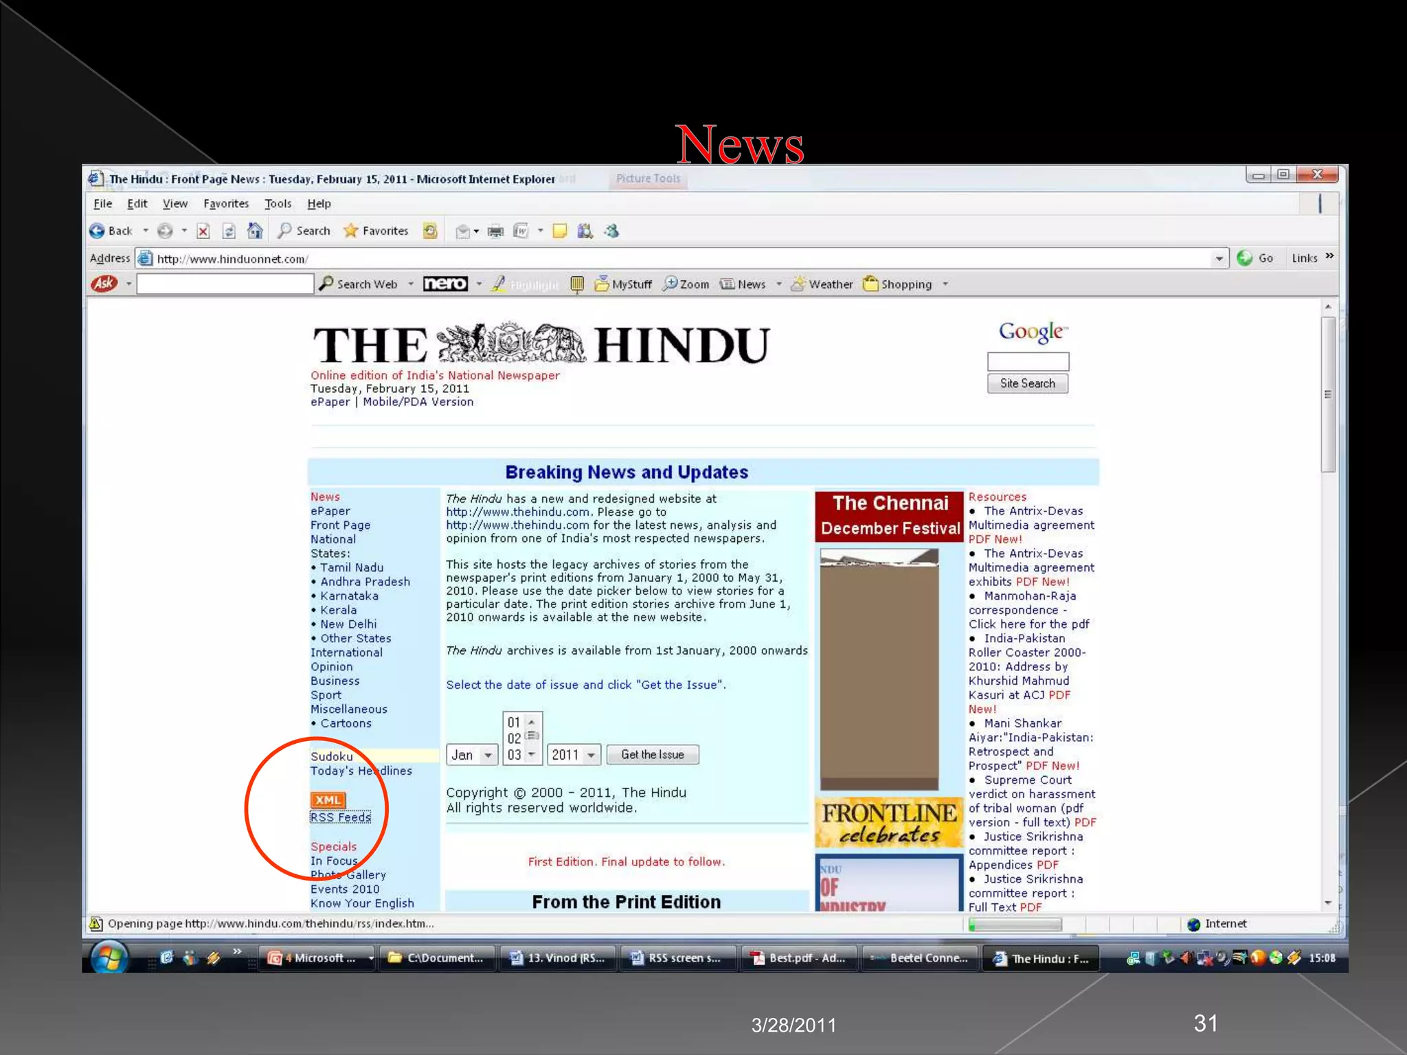Open the RSS Feeds link

click(x=341, y=817)
